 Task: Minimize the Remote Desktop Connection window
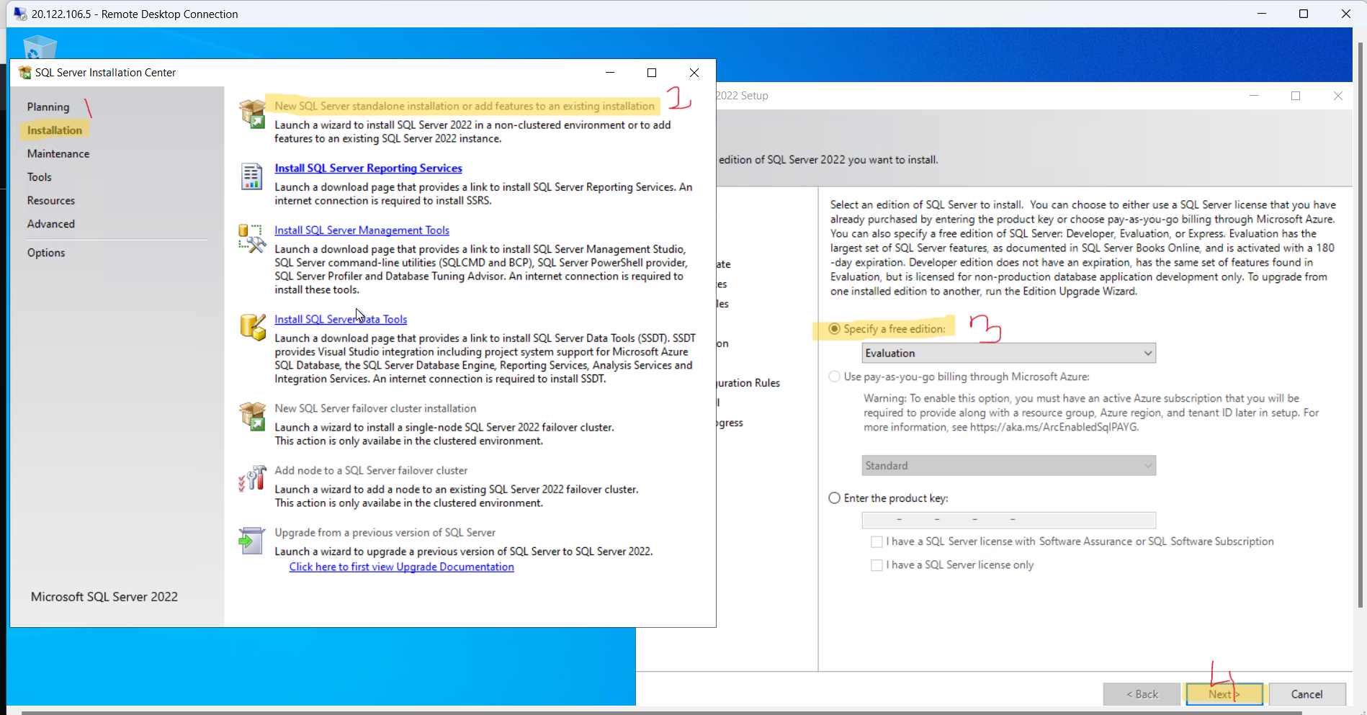(1262, 14)
